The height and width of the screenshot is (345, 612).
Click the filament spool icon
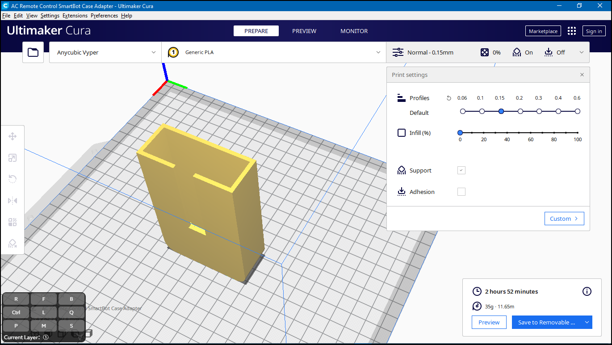tap(477, 307)
